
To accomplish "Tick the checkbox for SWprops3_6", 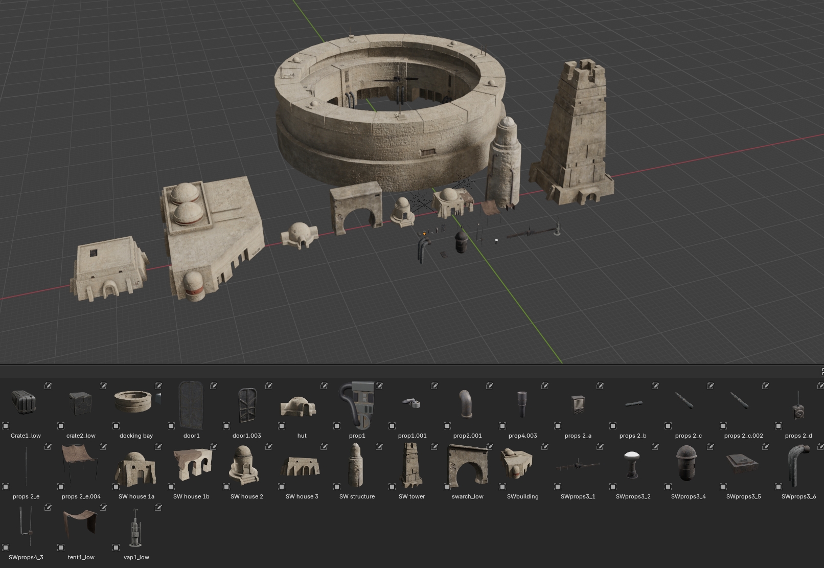I will click(779, 486).
